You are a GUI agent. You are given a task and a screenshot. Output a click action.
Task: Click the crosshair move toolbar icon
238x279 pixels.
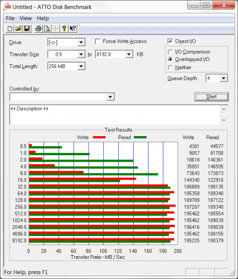click(55, 28)
